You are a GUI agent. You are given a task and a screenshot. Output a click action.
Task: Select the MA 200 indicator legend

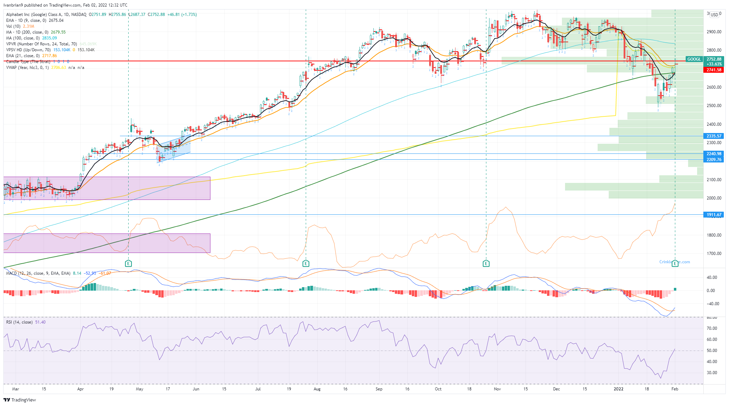[36, 32]
